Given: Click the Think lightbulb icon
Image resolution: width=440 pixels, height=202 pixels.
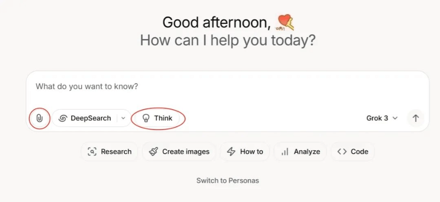Looking at the screenshot, I should click(x=146, y=118).
